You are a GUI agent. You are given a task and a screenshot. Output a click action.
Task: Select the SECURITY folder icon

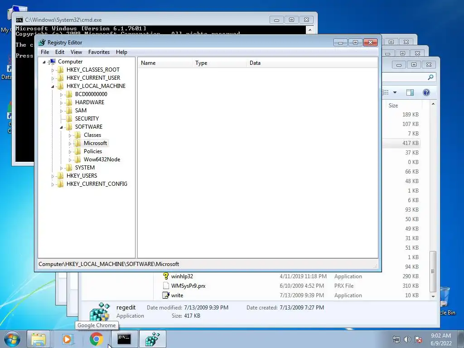[69, 118]
